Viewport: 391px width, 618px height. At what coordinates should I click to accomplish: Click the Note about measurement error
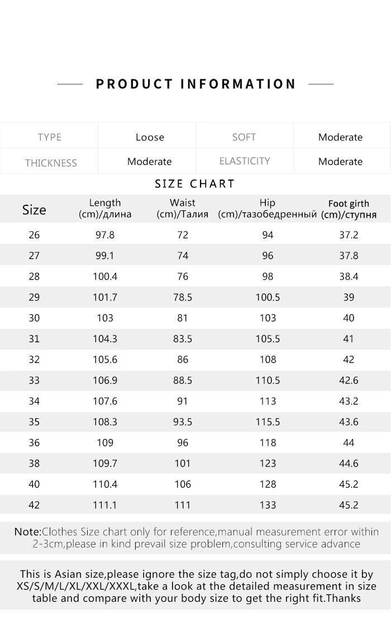point(195,537)
